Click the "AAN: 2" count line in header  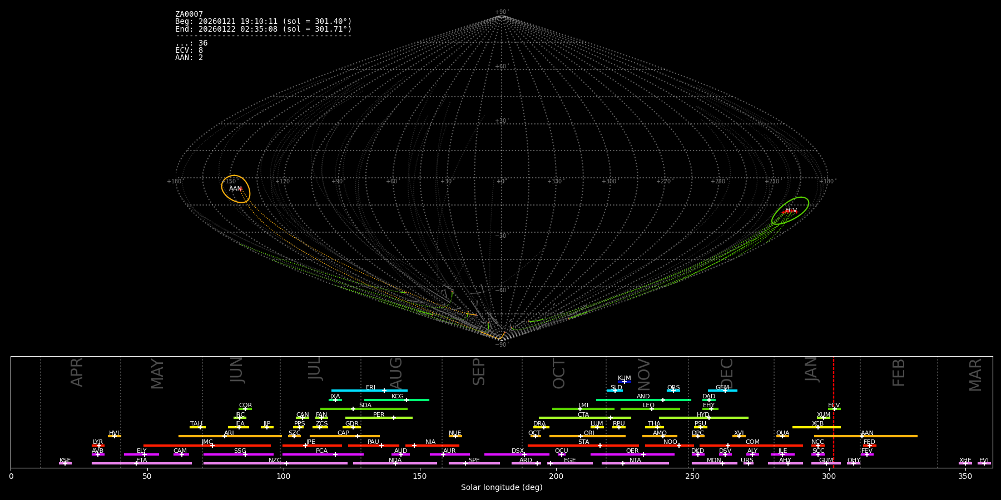click(x=189, y=58)
